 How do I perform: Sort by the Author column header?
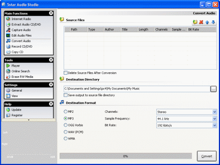[x=112, y=29]
